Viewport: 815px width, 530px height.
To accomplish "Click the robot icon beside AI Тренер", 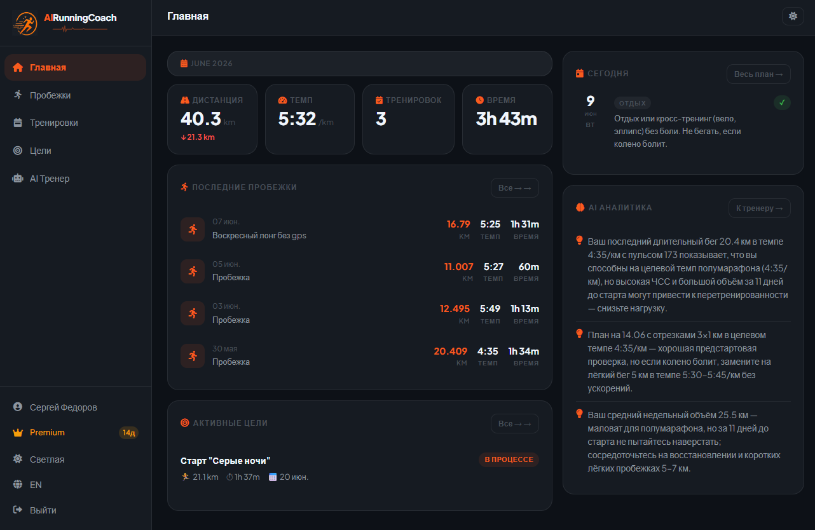I will pyautogui.click(x=18, y=179).
